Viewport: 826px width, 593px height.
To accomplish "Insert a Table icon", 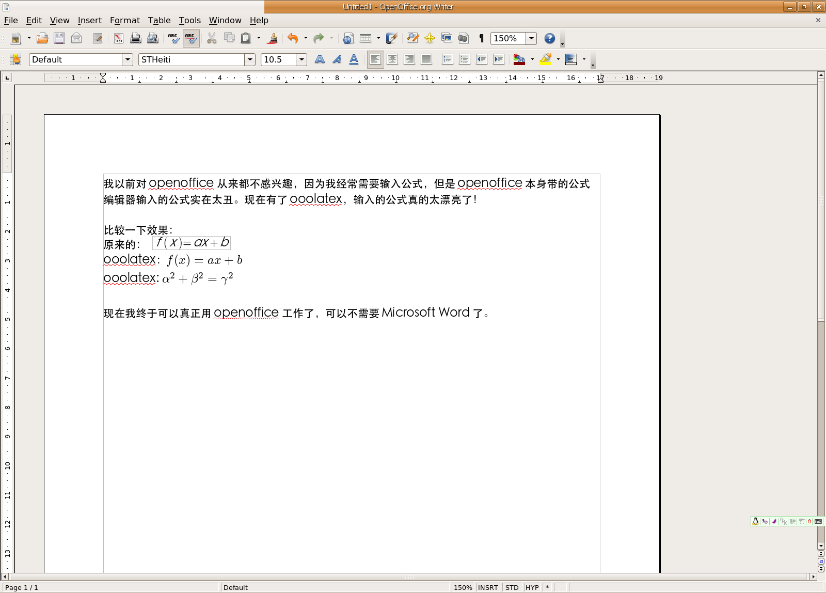I will tap(366, 38).
